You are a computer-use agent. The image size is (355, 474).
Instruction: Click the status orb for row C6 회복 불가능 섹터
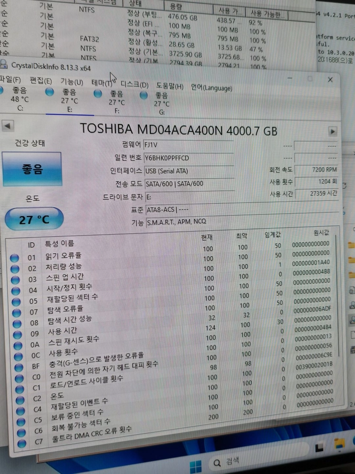[21, 432]
